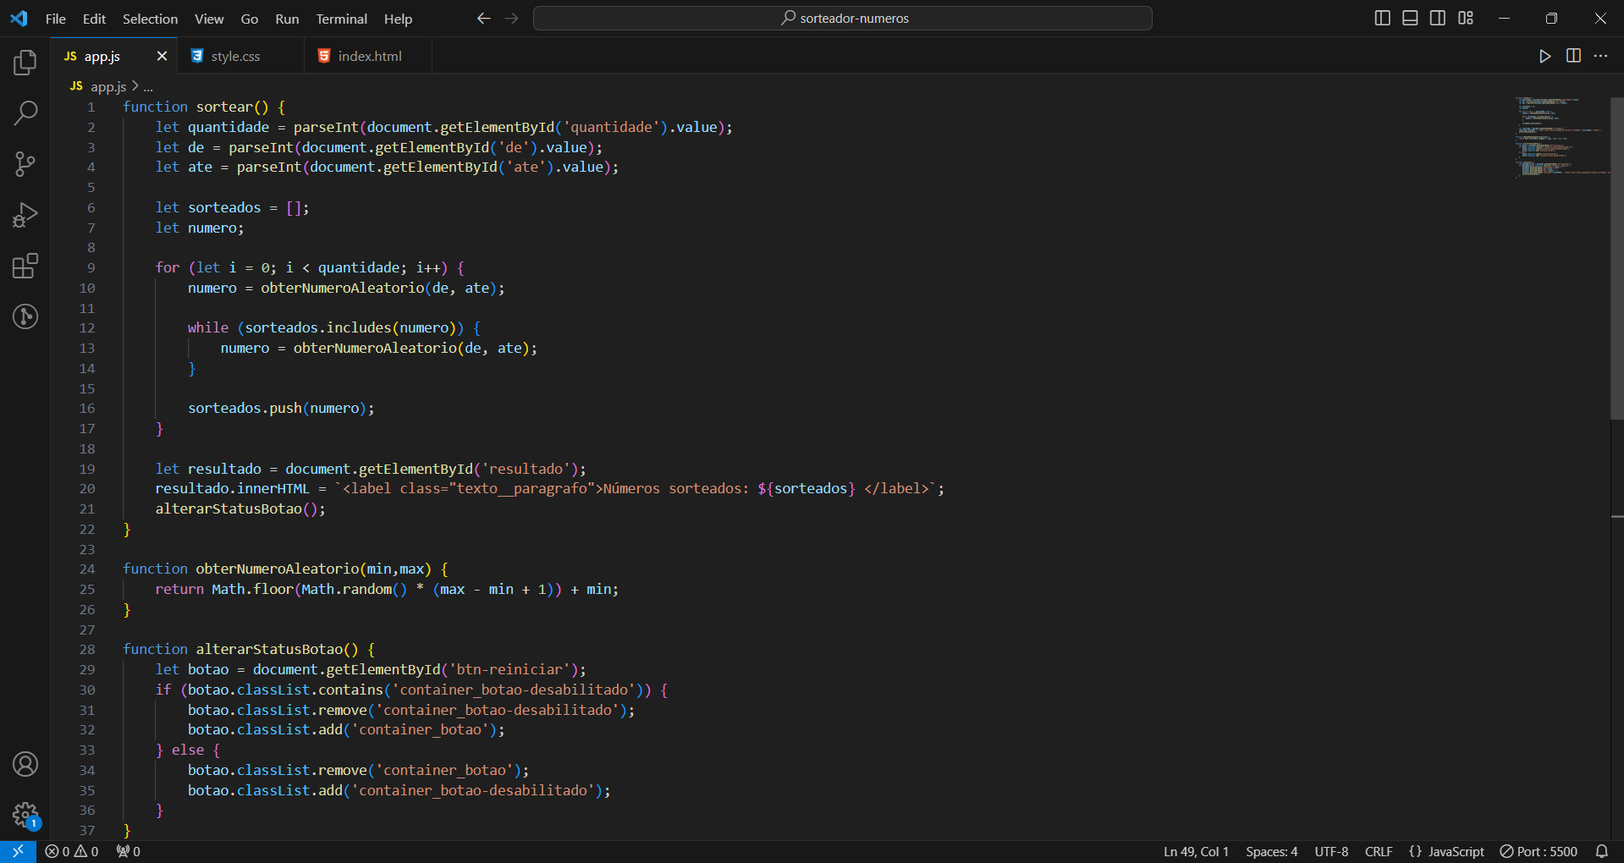Click line number 9 in the gutter
Viewport: 1624px width, 863px height.
click(91, 267)
